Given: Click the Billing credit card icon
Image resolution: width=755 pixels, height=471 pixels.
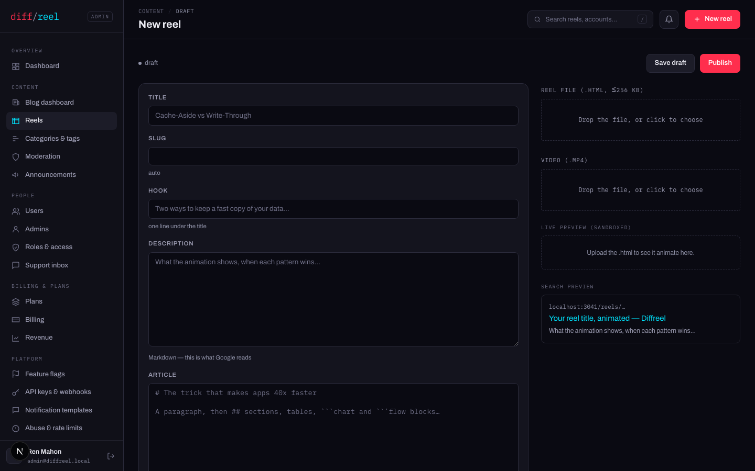Looking at the screenshot, I should pyautogui.click(x=16, y=320).
